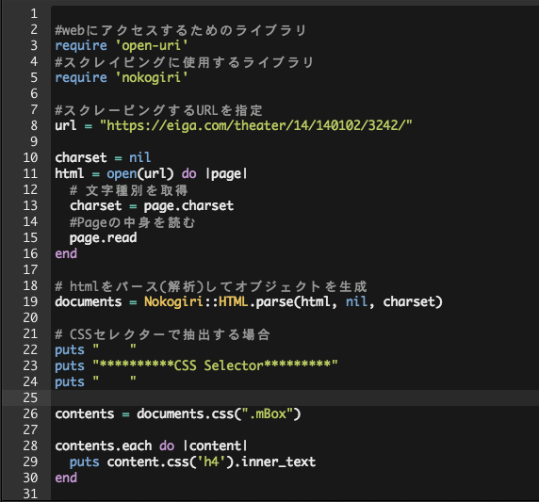Click the '**********CSS Selector*********' string
This screenshot has height=502, width=539.
[x=215, y=365]
